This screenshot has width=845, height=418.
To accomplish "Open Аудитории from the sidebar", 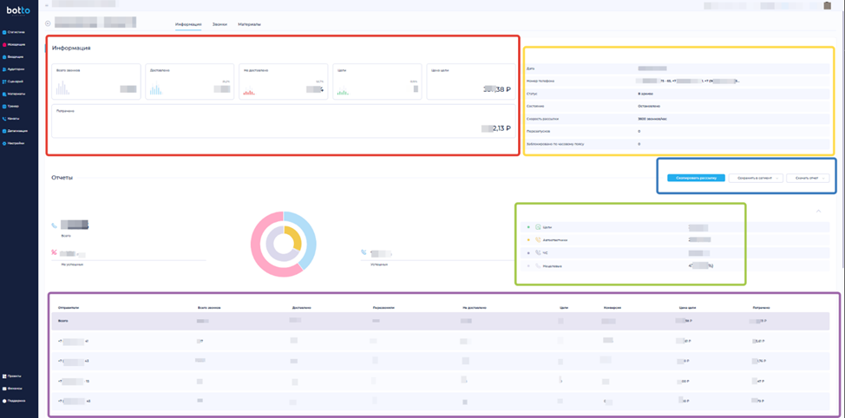I will tap(16, 69).
